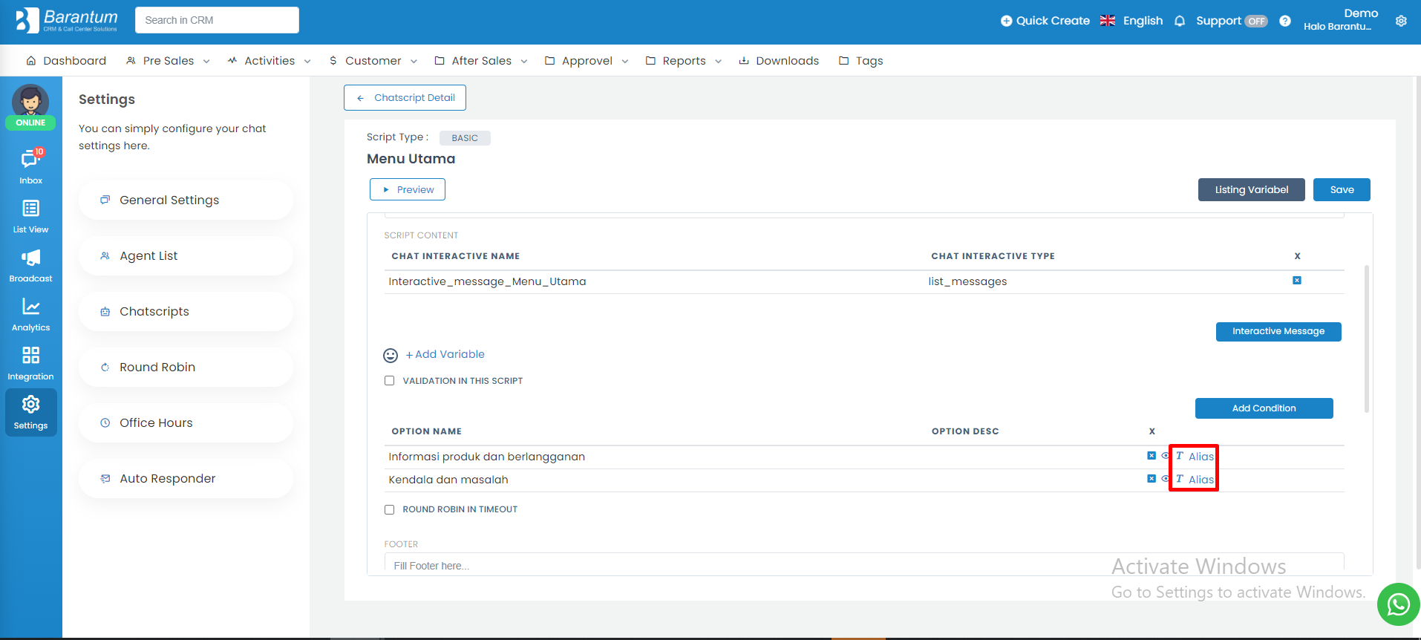Open the top-right settings gear
Viewport: 1421px width, 640px height.
[x=1401, y=21]
